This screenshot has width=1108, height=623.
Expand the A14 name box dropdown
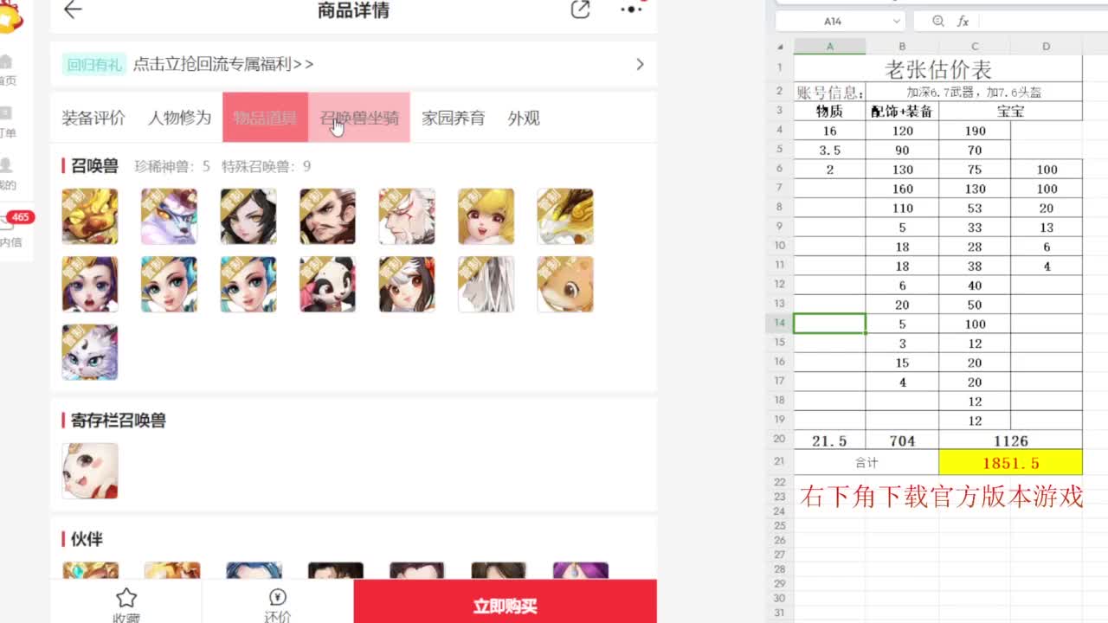(896, 21)
